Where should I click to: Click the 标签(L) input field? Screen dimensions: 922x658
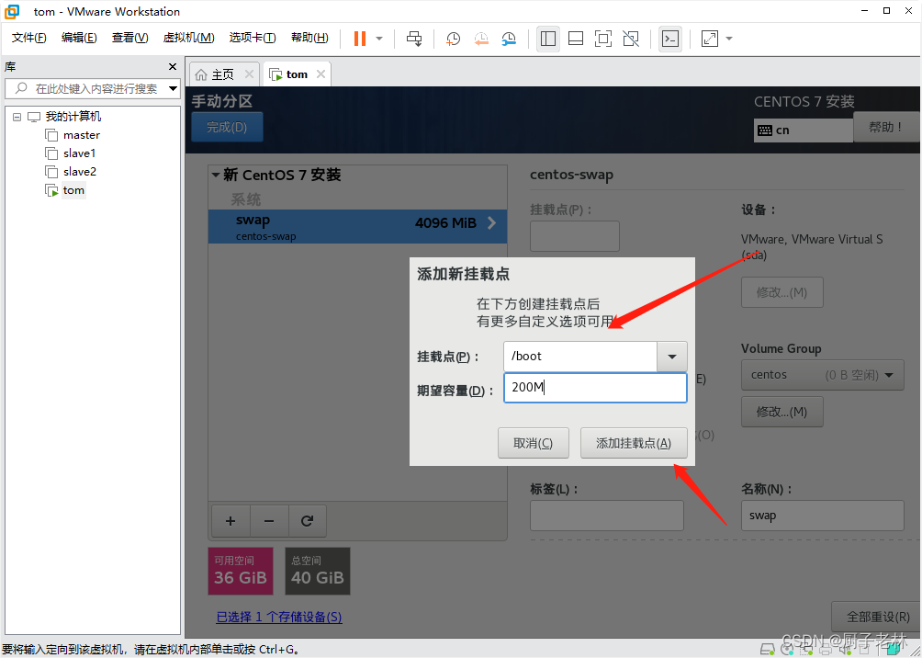[x=607, y=516]
